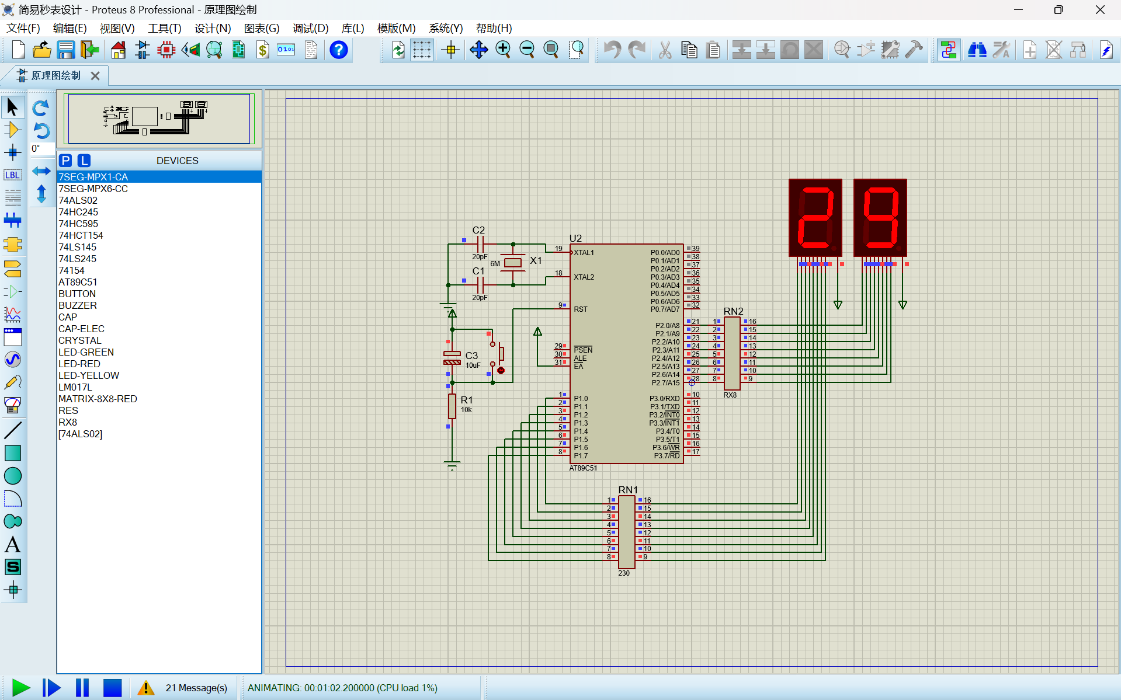The width and height of the screenshot is (1121, 700).
Task: Select LED-YELLOW in the devices list
Action: pos(158,375)
